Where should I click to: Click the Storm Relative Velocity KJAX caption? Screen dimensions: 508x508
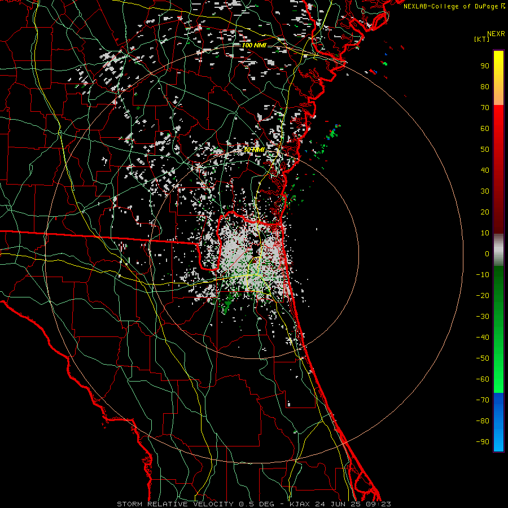click(254, 504)
